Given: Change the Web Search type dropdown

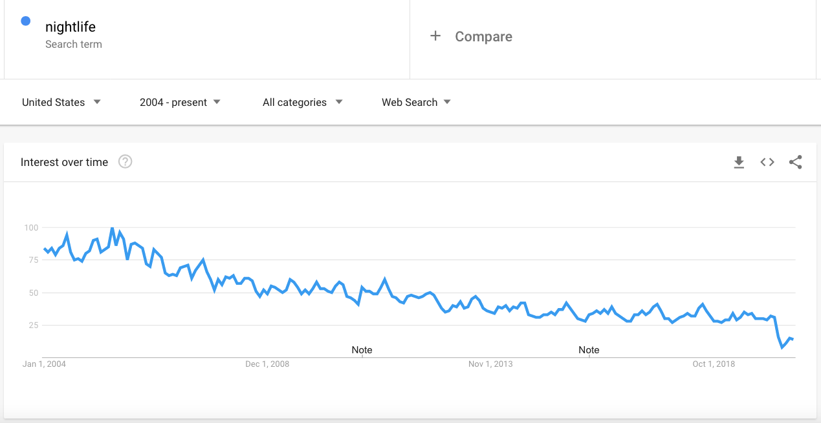Looking at the screenshot, I should pyautogui.click(x=416, y=102).
